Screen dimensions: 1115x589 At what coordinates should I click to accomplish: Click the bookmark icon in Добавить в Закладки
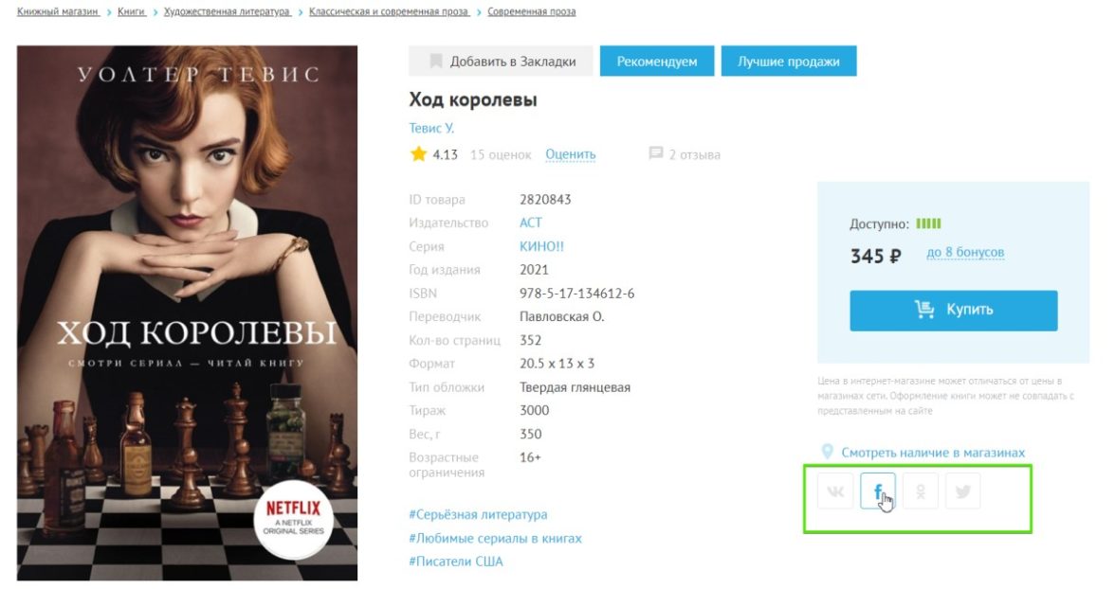436,62
